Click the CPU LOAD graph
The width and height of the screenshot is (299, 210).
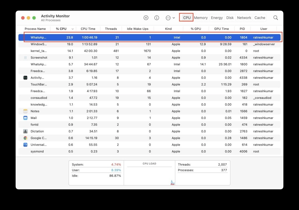(149, 176)
